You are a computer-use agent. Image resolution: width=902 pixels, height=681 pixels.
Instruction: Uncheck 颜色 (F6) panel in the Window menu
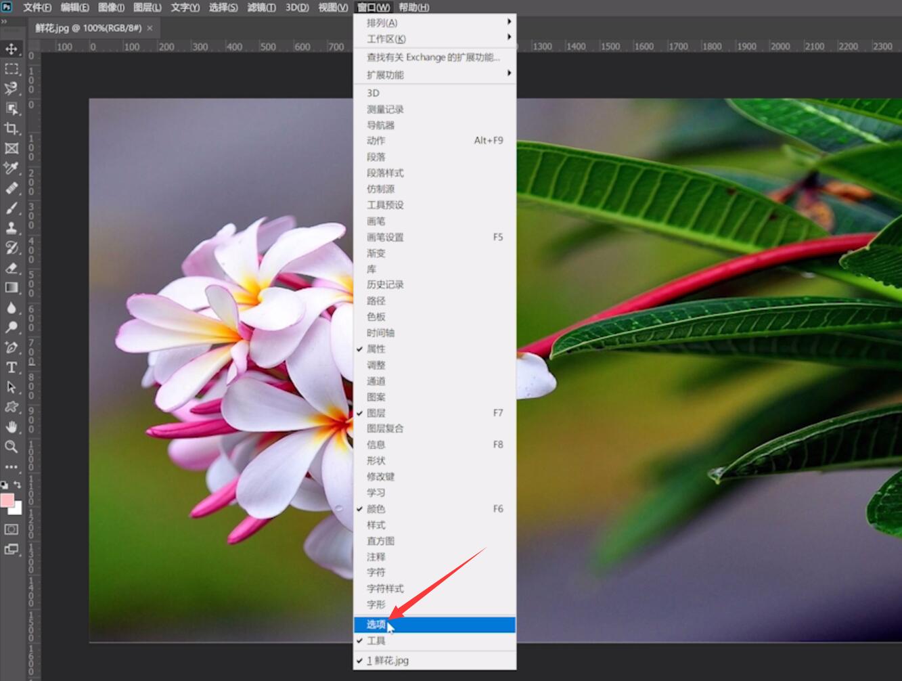point(434,509)
